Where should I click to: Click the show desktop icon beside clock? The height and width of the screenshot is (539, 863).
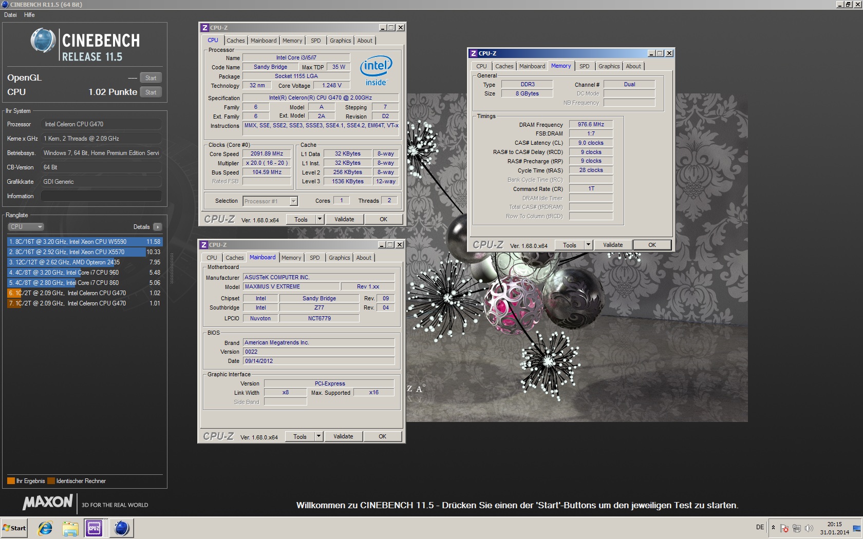[x=857, y=528]
